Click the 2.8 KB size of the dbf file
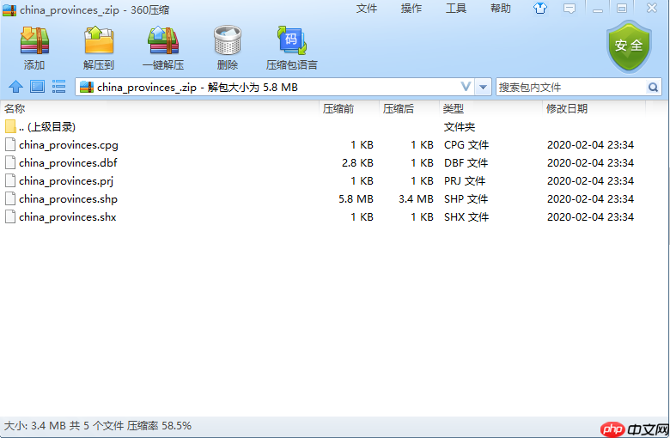This screenshot has height=438, width=670. 357,163
